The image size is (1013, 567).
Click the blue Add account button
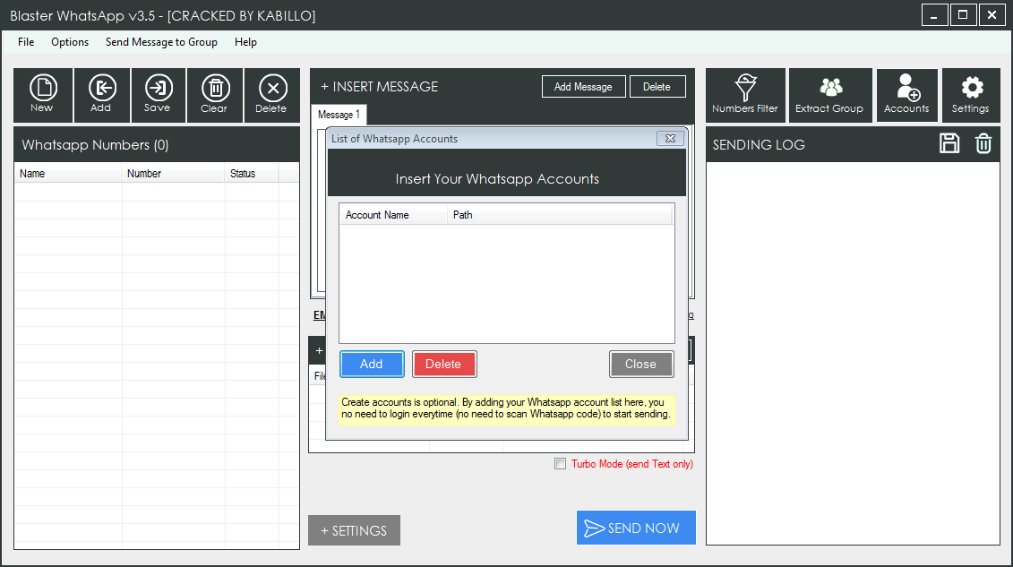(372, 365)
